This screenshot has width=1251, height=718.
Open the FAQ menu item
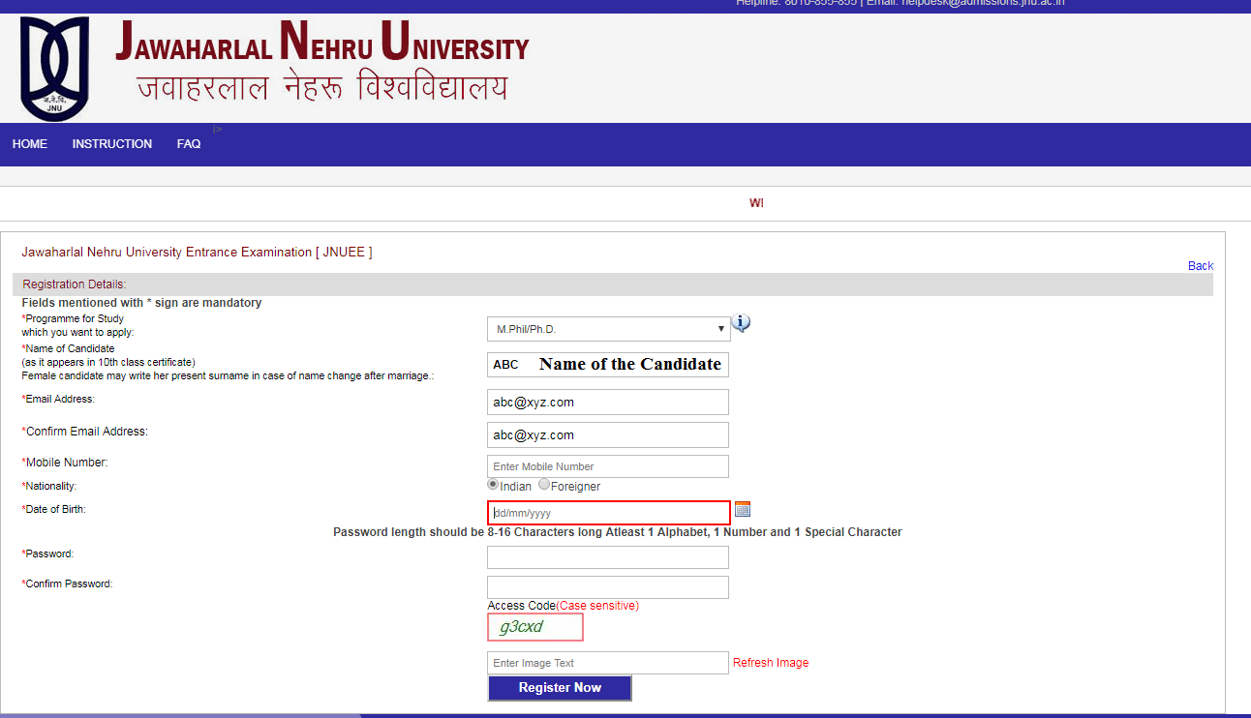(189, 144)
